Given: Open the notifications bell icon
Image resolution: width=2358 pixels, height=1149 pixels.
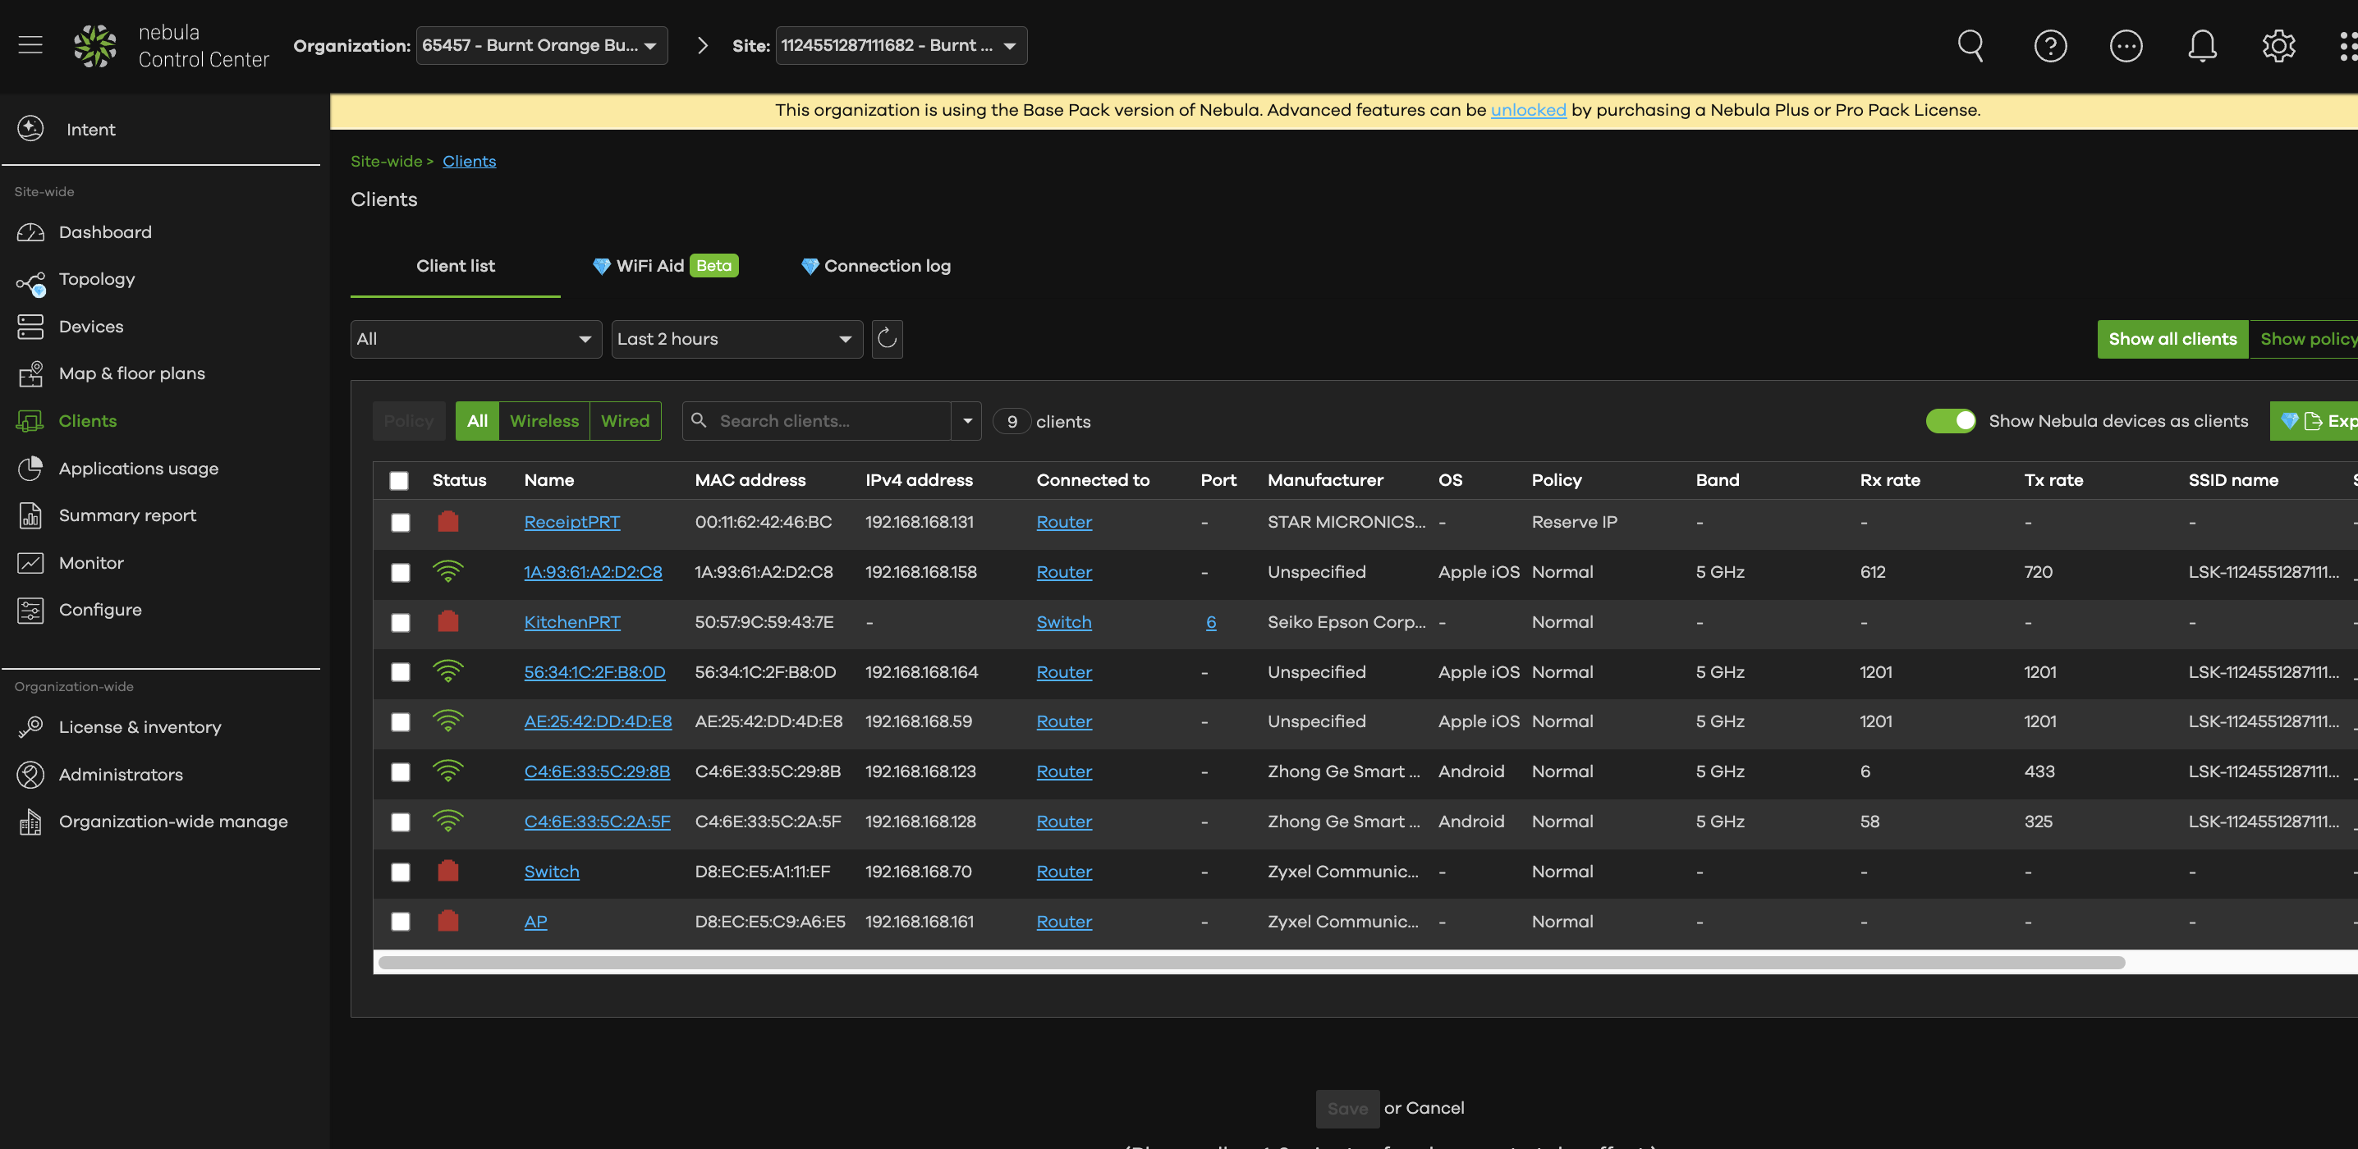Looking at the screenshot, I should (2201, 46).
